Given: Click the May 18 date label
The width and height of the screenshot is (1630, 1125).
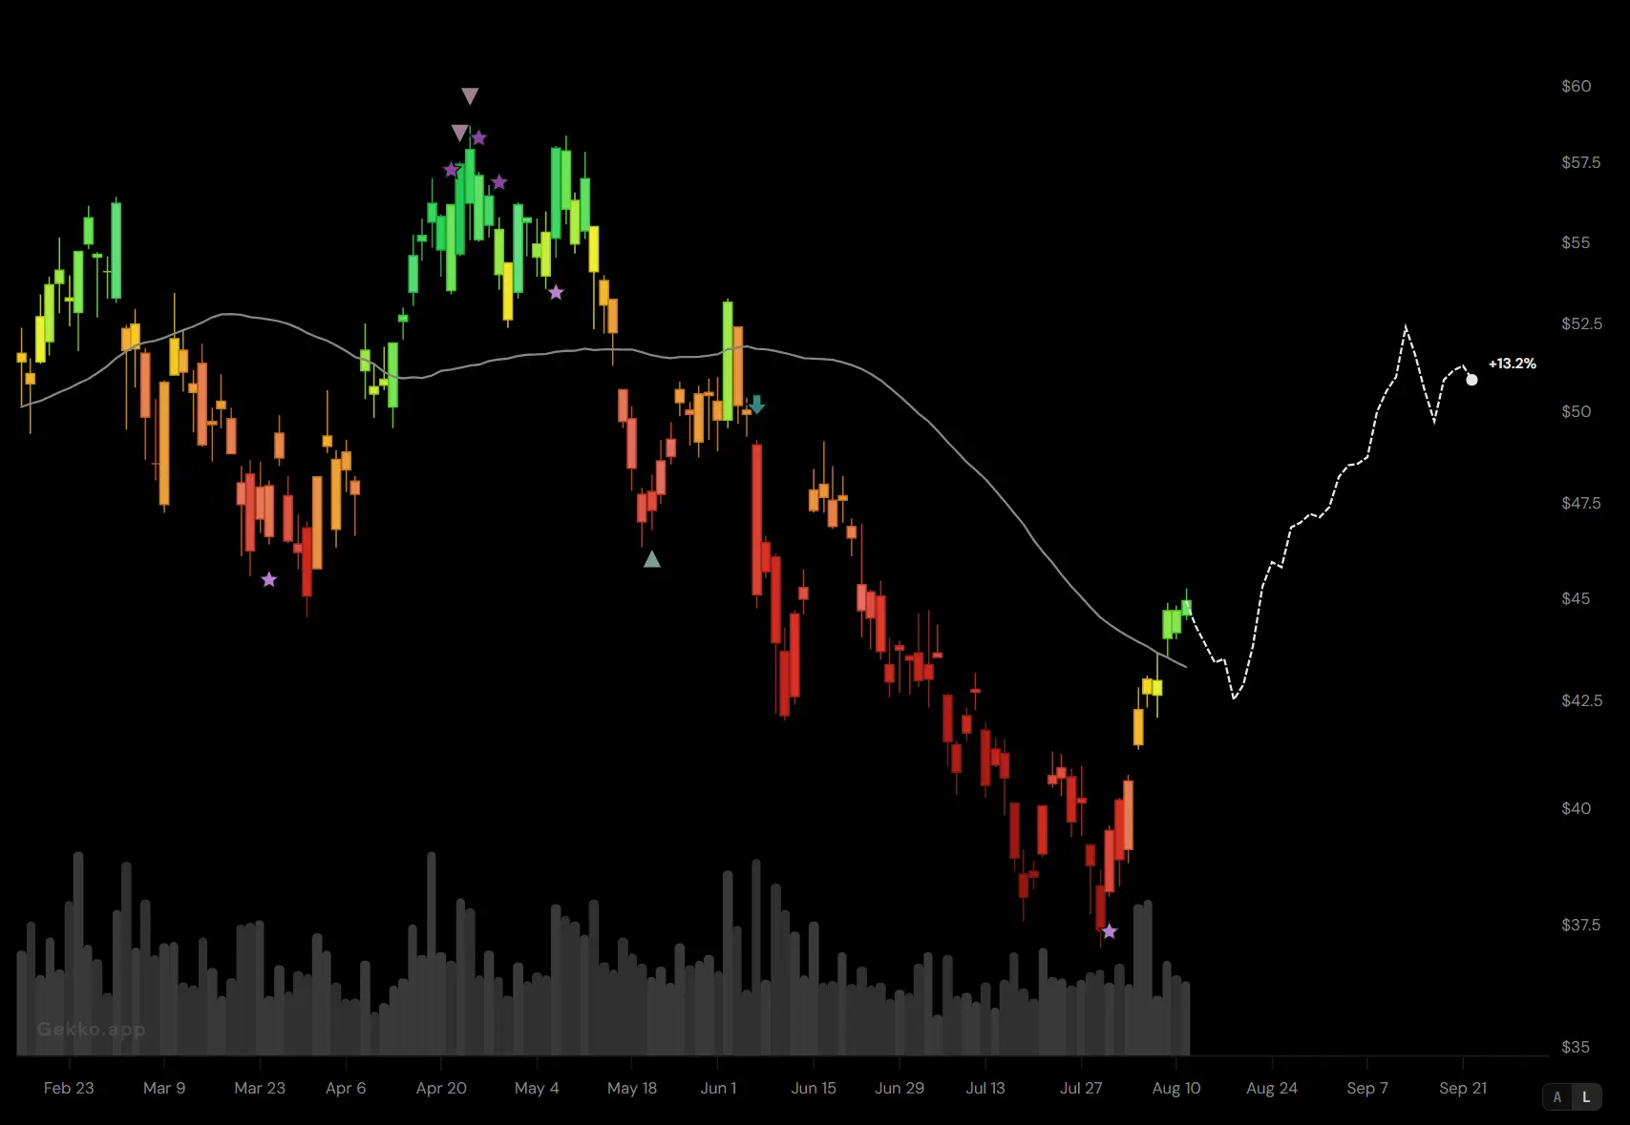Looking at the screenshot, I should (x=632, y=1088).
